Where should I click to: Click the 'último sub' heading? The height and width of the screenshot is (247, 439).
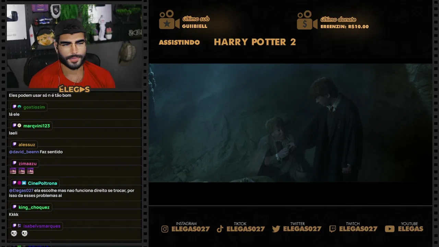(x=196, y=19)
